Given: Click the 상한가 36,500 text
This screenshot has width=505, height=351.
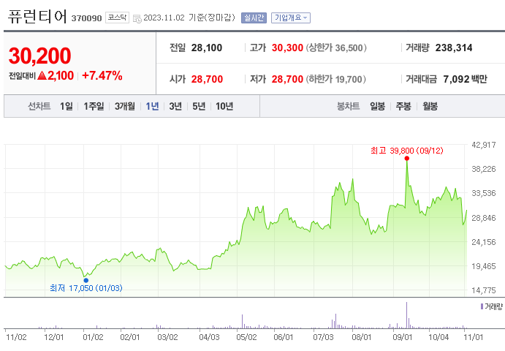Looking at the screenshot, I should pos(337,48).
